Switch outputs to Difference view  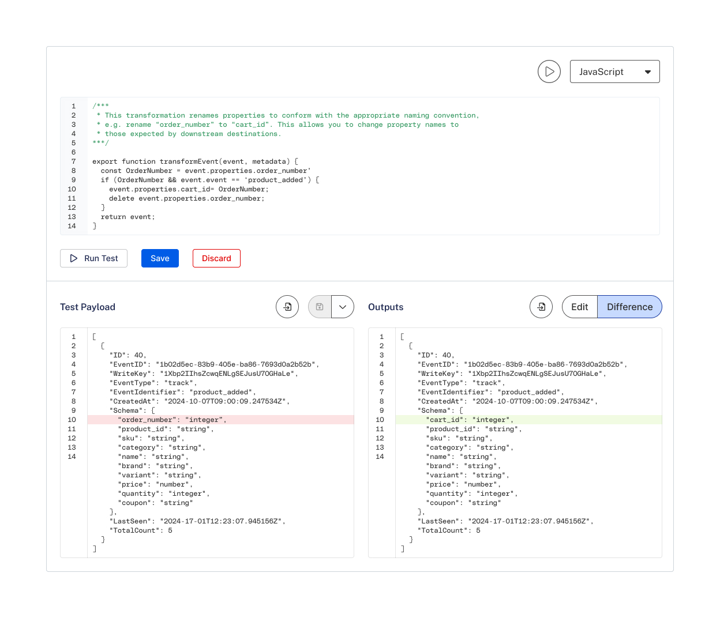click(x=629, y=307)
